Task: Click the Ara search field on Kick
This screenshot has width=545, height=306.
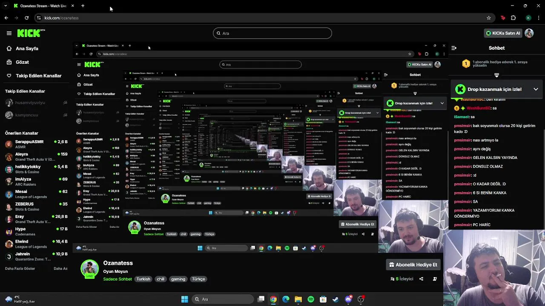Action: pos(272,33)
